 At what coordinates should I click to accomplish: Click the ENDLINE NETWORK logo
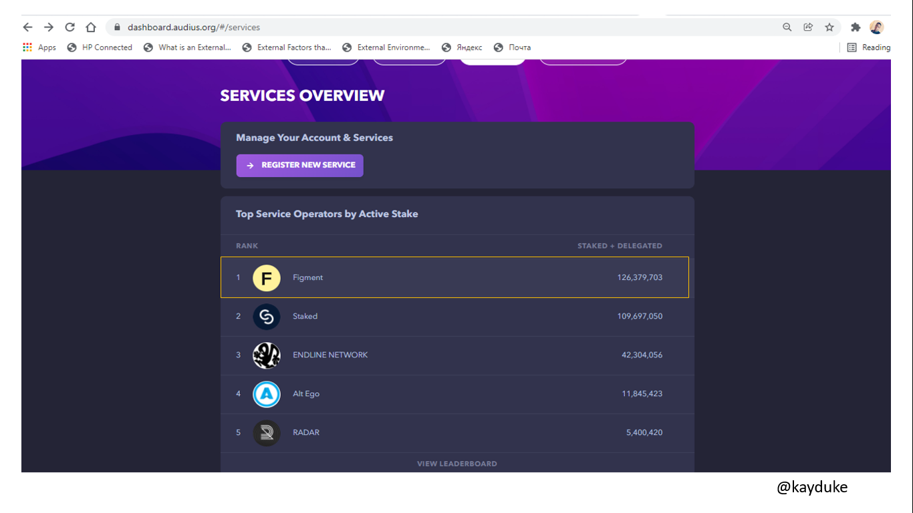point(267,355)
